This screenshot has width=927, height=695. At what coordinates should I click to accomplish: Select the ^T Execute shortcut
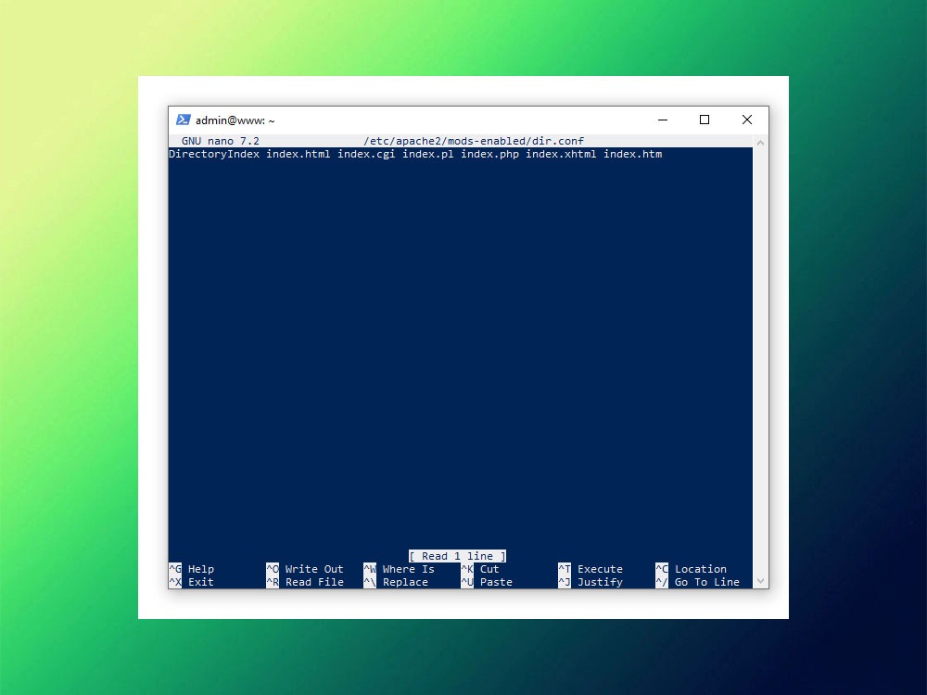tap(591, 569)
